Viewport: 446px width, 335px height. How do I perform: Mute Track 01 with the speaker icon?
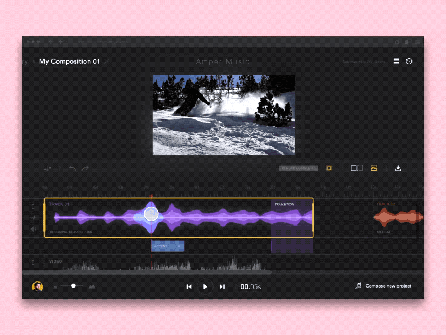point(33,228)
